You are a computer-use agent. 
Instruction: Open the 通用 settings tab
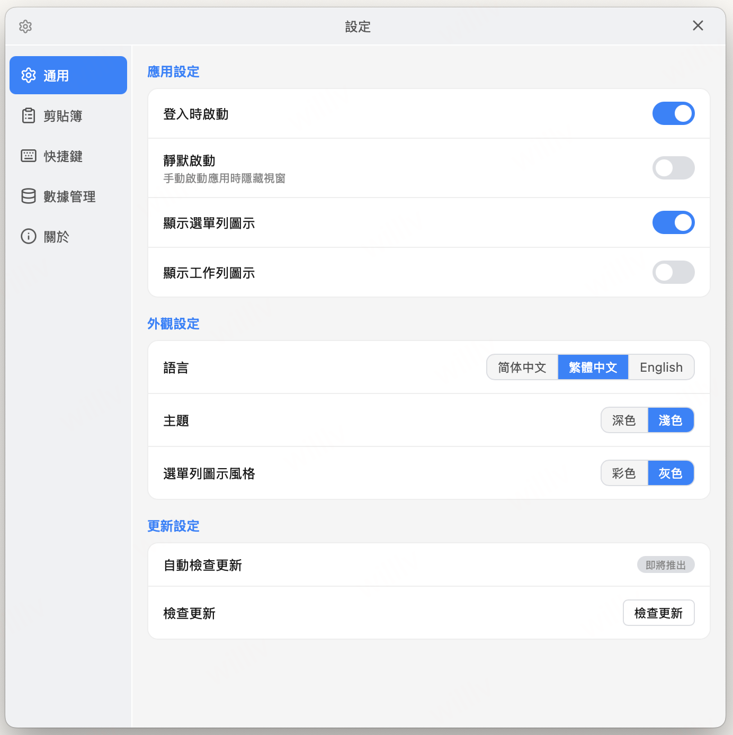(68, 75)
